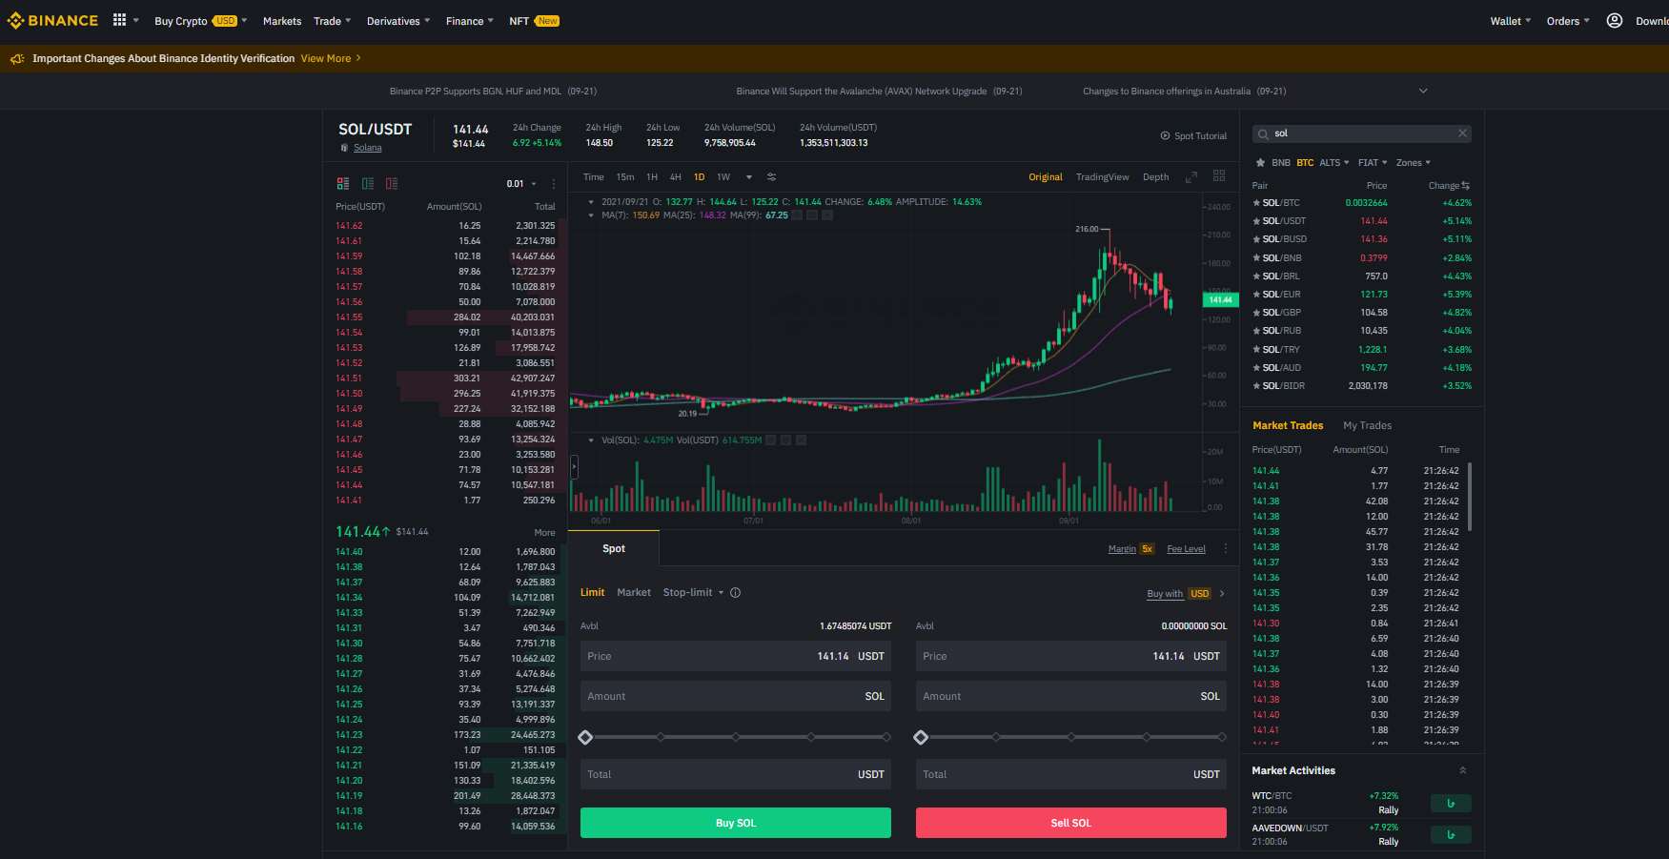The height and width of the screenshot is (859, 1669).
Task: Open Derivatives menu
Action: [398, 21]
